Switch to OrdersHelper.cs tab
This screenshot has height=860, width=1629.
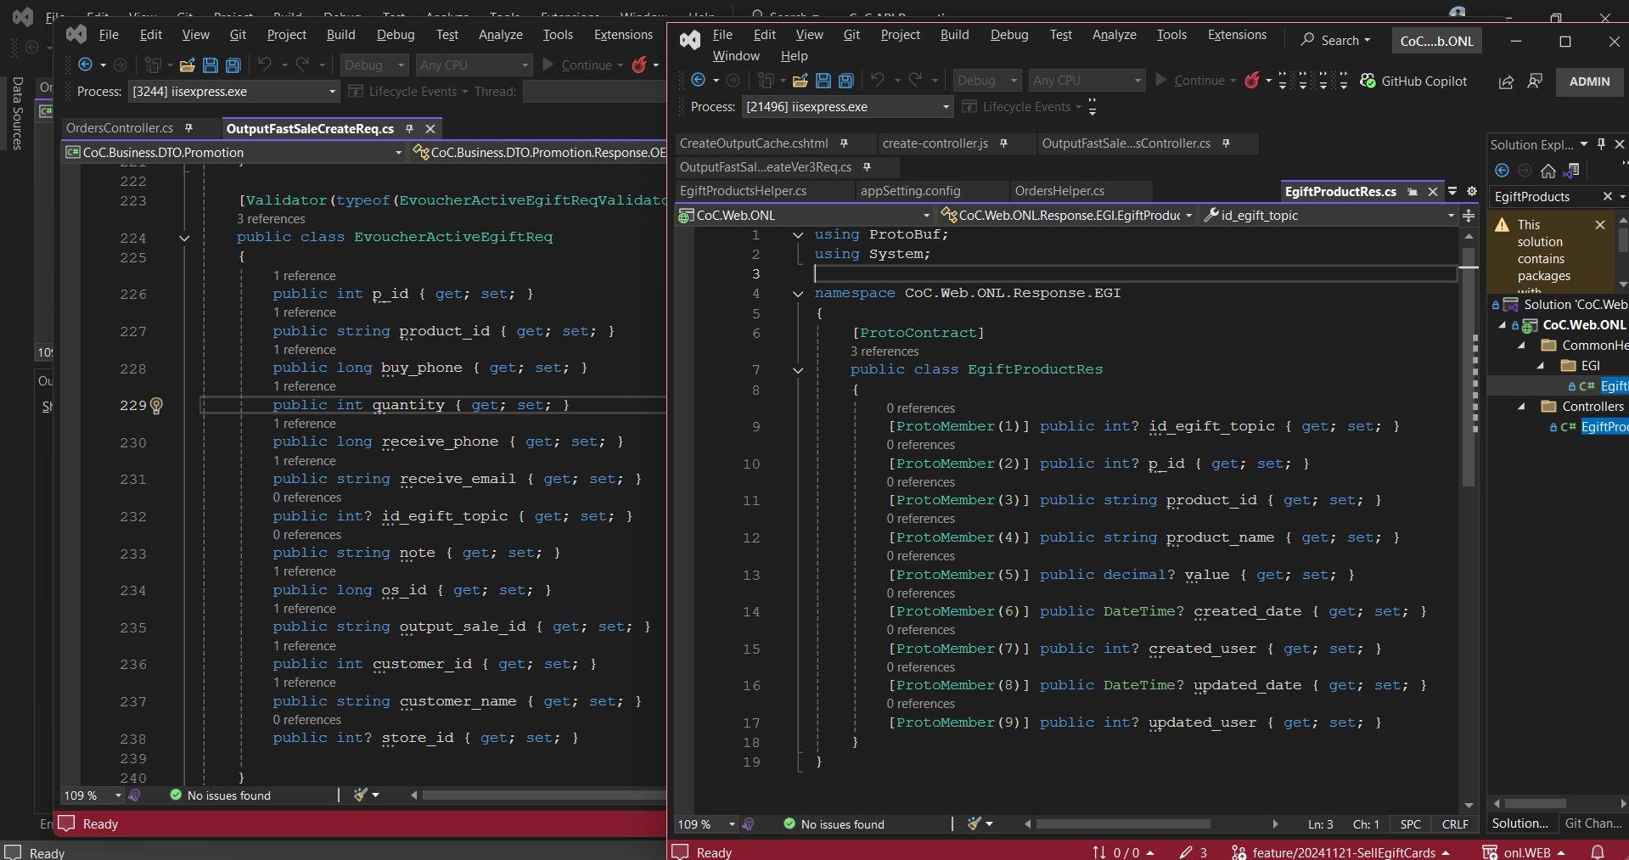coord(1059,191)
